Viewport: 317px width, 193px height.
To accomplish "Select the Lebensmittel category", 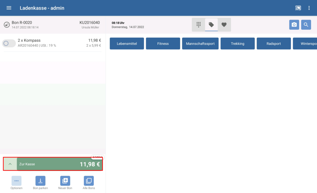I will click(127, 44).
